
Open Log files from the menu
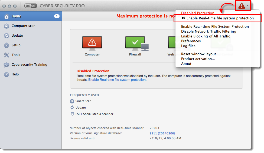[188, 46]
